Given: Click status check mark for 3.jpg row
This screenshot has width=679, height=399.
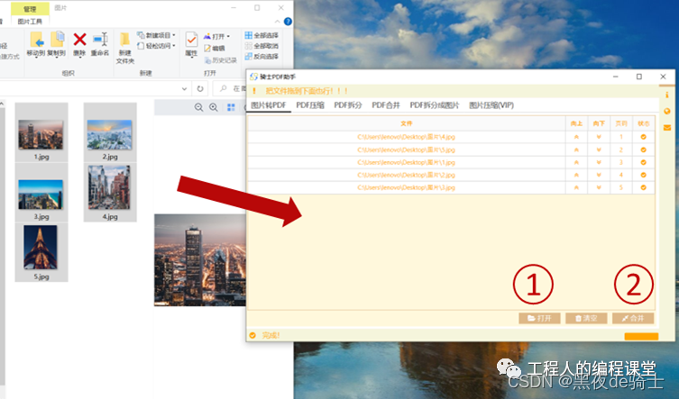Looking at the screenshot, I should tap(644, 187).
